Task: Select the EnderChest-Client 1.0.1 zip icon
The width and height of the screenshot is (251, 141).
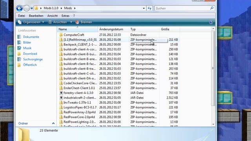Action: coord(61,88)
